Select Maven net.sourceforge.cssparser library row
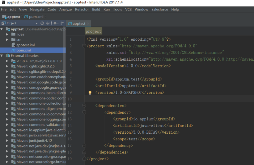The height and width of the screenshot is (165, 254). pyautogui.click(x=33, y=156)
